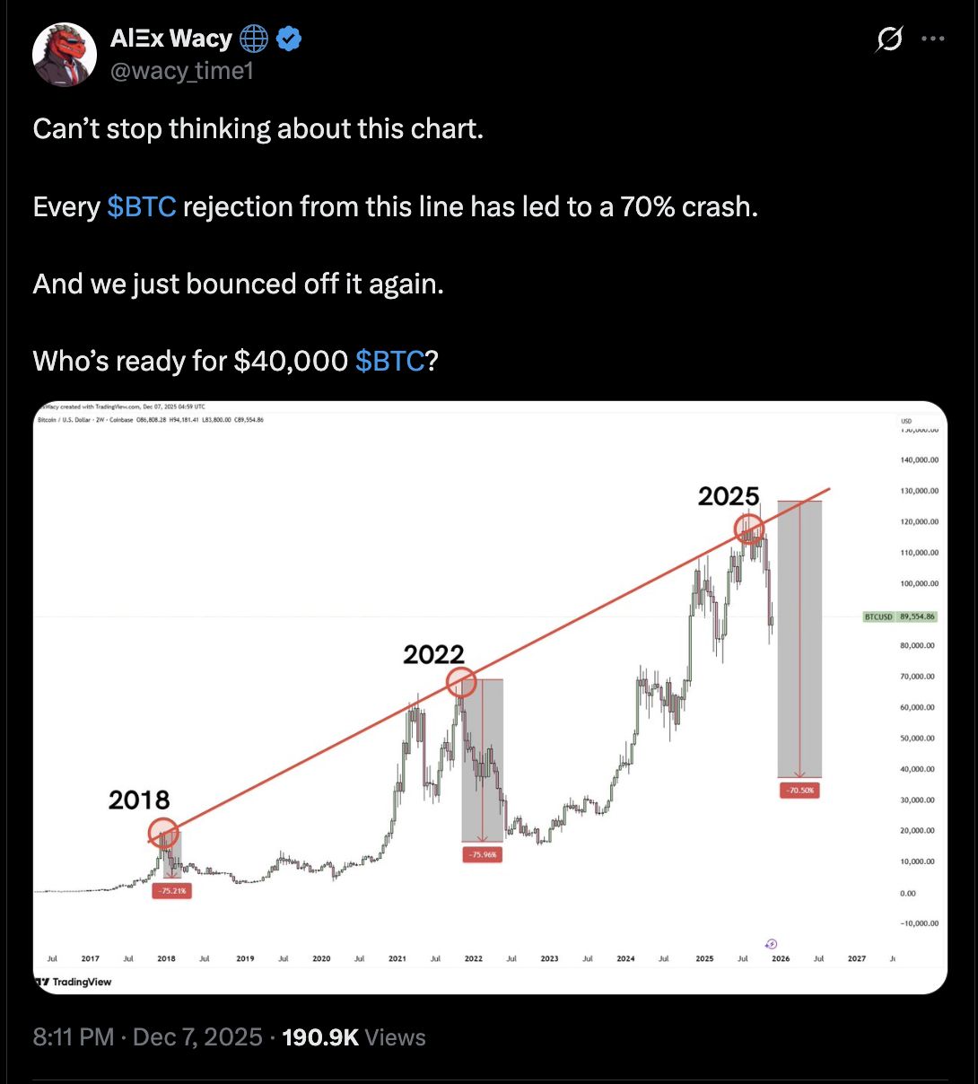Open the Dec 7, 2025 timestamp link
Viewport: 978px width, 1084px height.
(x=196, y=1036)
